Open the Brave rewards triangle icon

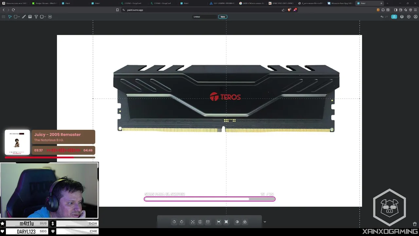point(295,10)
